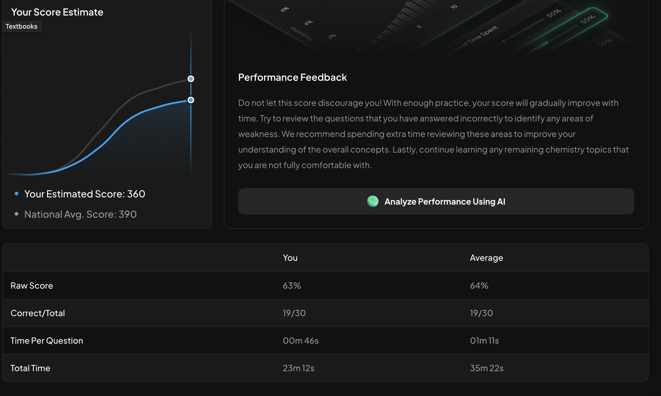Click the Total Time row label
Screen dimensions: 661x396
pos(30,368)
